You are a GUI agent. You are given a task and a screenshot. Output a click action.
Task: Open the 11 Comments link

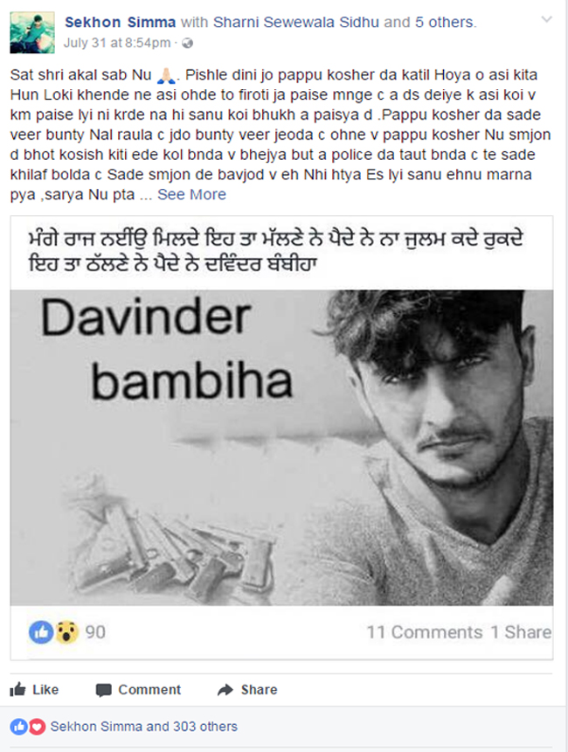point(425,632)
